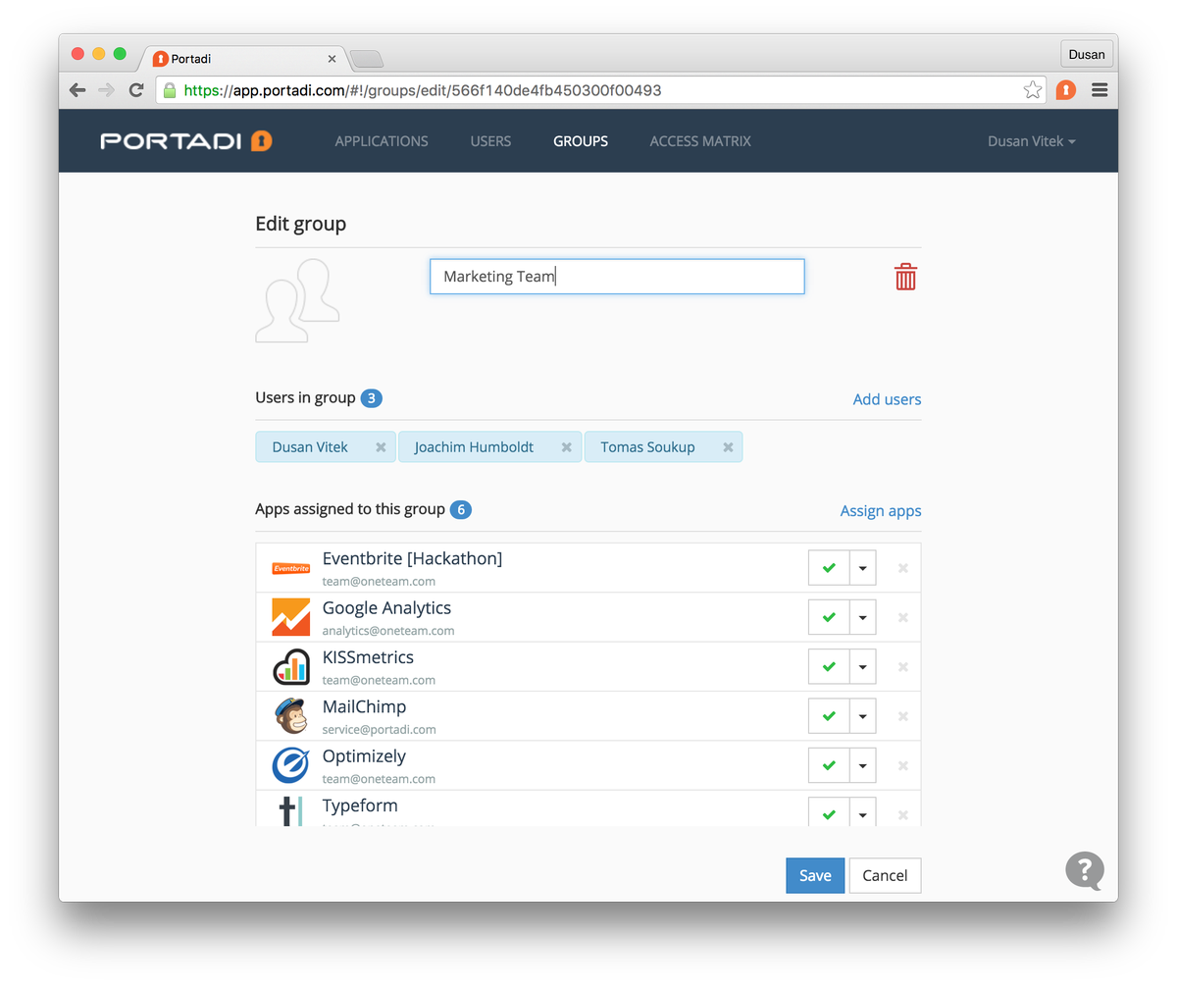Click the Optimizely app logo
The image size is (1177, 986).
pos(291,765)
